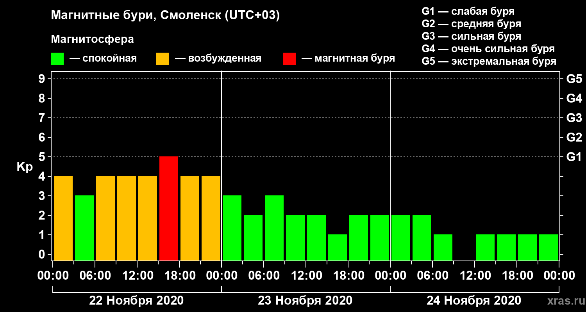Click the '06:00' time label of 24 Ноября
This screenshot has width=586, height=312.
tap(432, 276)
